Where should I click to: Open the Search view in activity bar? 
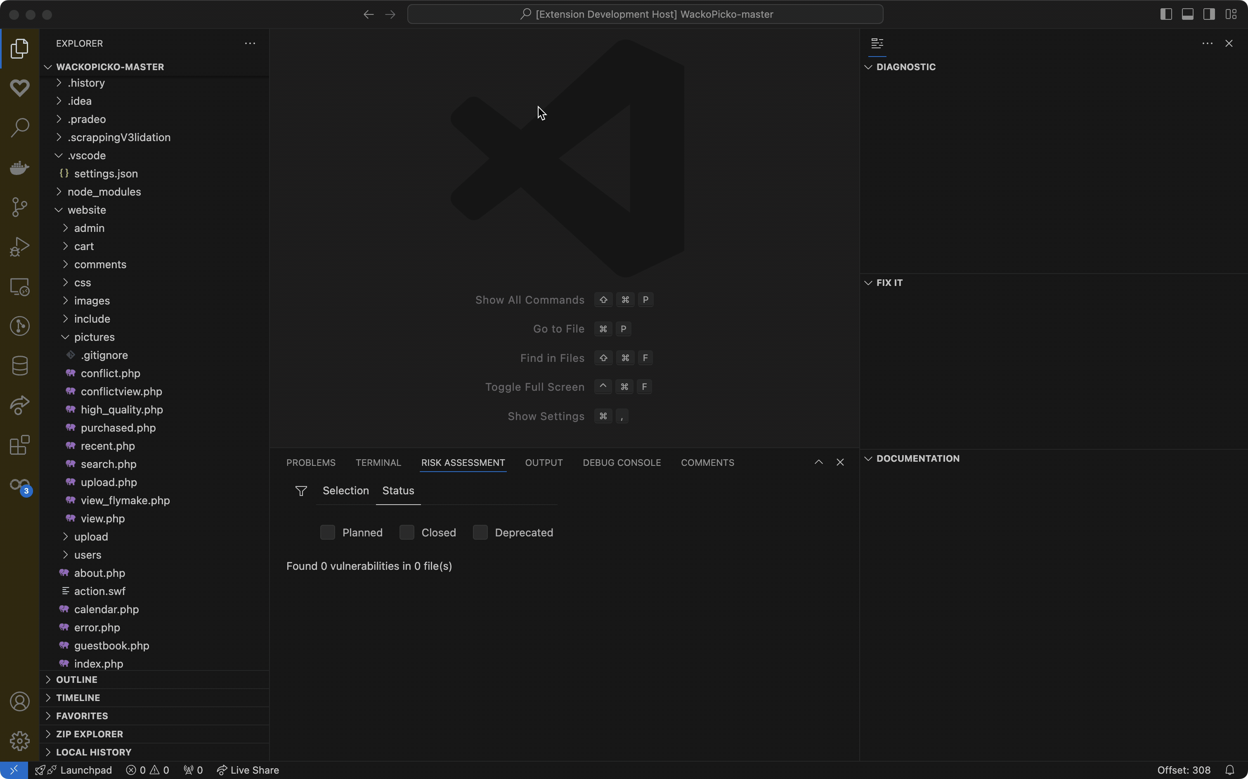[19, 127]
